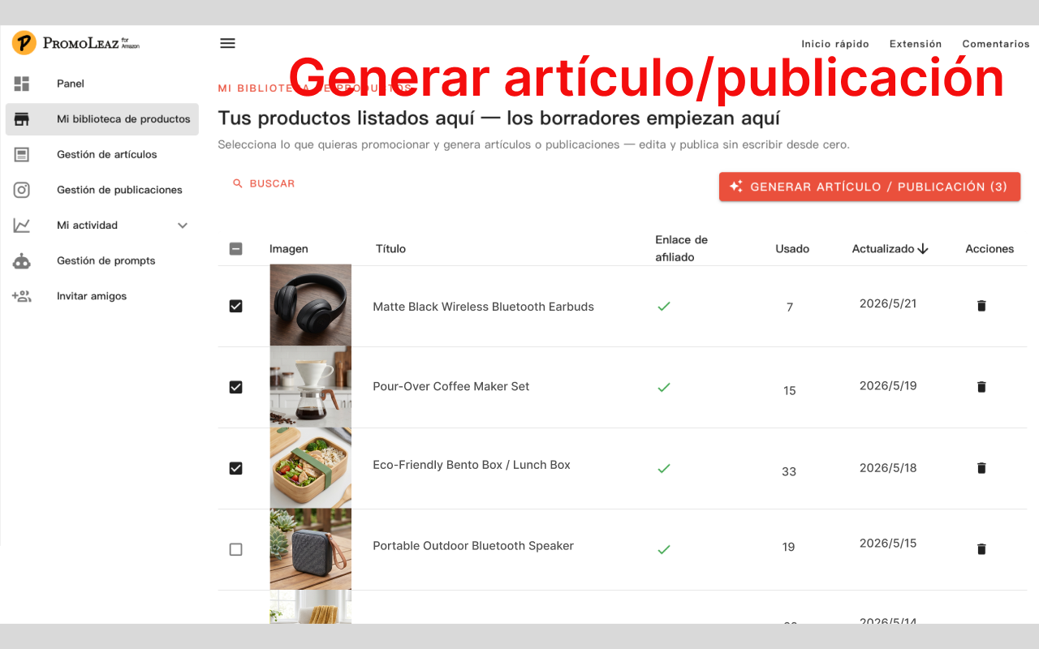Select title Portable Outdoor Bluetooth Speaker
The image size is (1039, 649).
(x=472, y=546)
